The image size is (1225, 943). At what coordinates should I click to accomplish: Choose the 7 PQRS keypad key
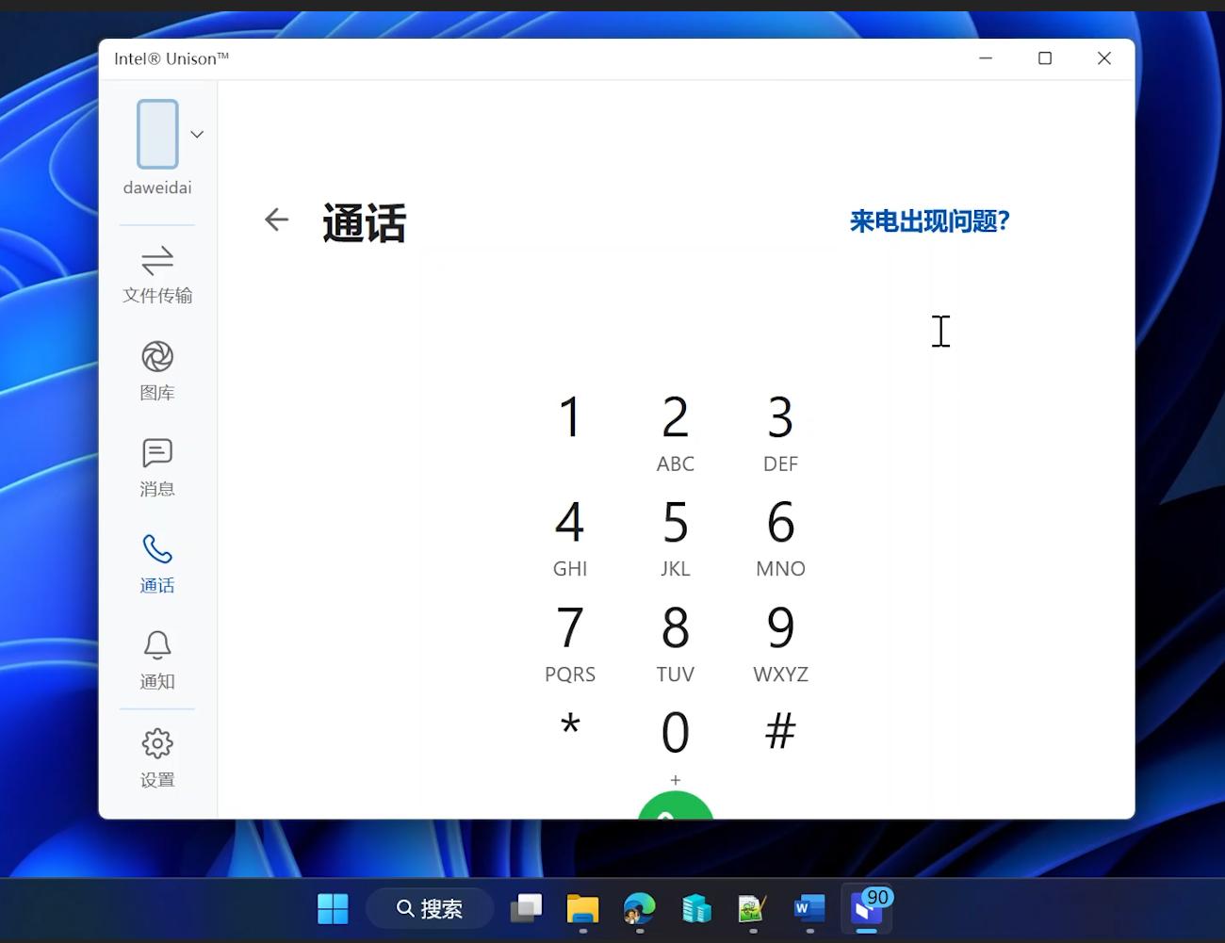(570, 643)
